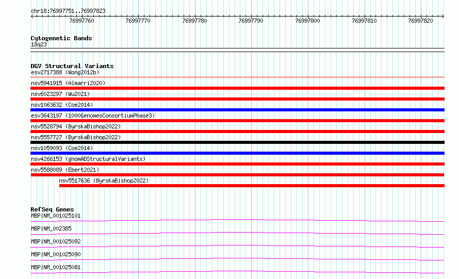Click the chr18:76997751..76997823 coordinate label

click(x=68, y=11)
